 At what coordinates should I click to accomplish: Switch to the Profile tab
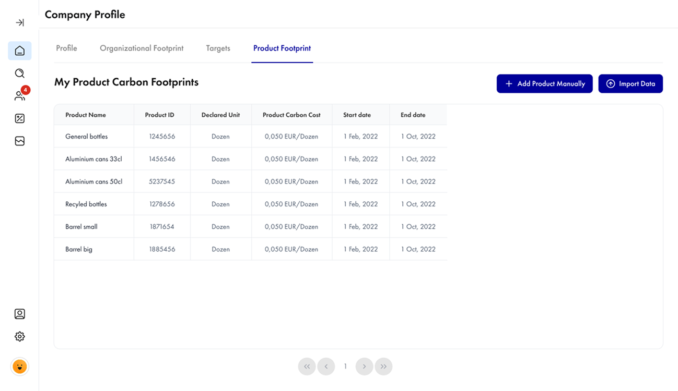pos(66,48)
